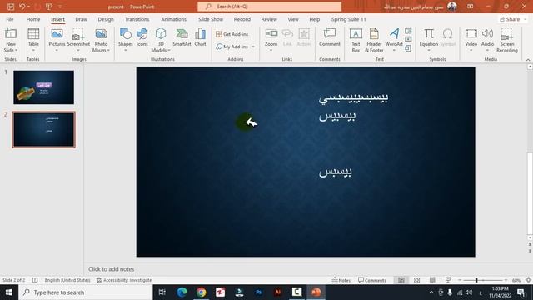Expand the New Slide dropdown arrow
533x300 pixels.
[16, 50]
